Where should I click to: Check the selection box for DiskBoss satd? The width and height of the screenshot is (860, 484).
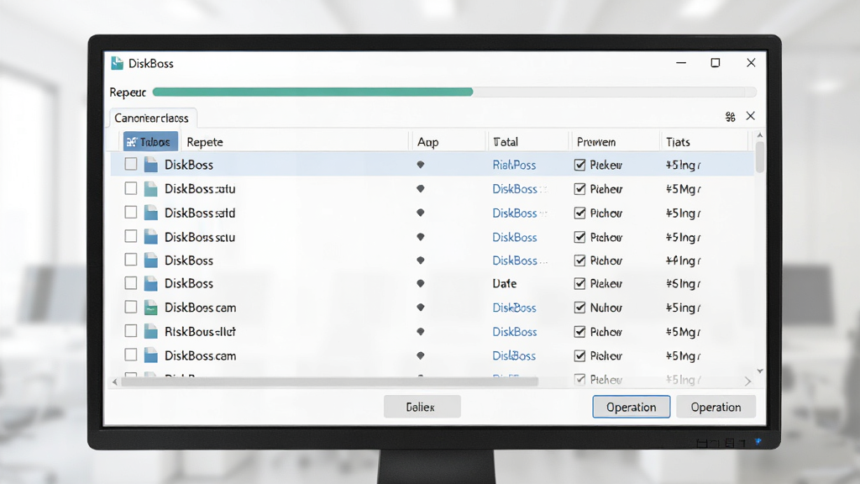[x=130, y=212]
